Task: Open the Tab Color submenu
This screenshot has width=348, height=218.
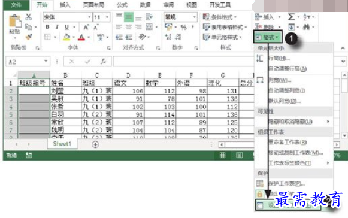Action: point(293,163)
